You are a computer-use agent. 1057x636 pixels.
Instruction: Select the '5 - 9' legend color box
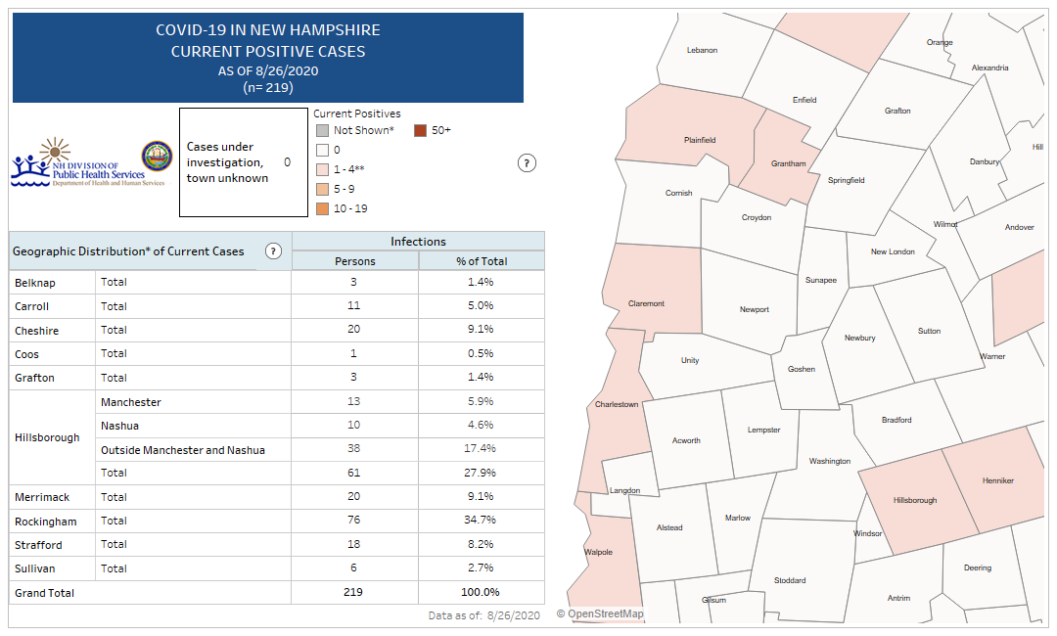pos(321,189)
